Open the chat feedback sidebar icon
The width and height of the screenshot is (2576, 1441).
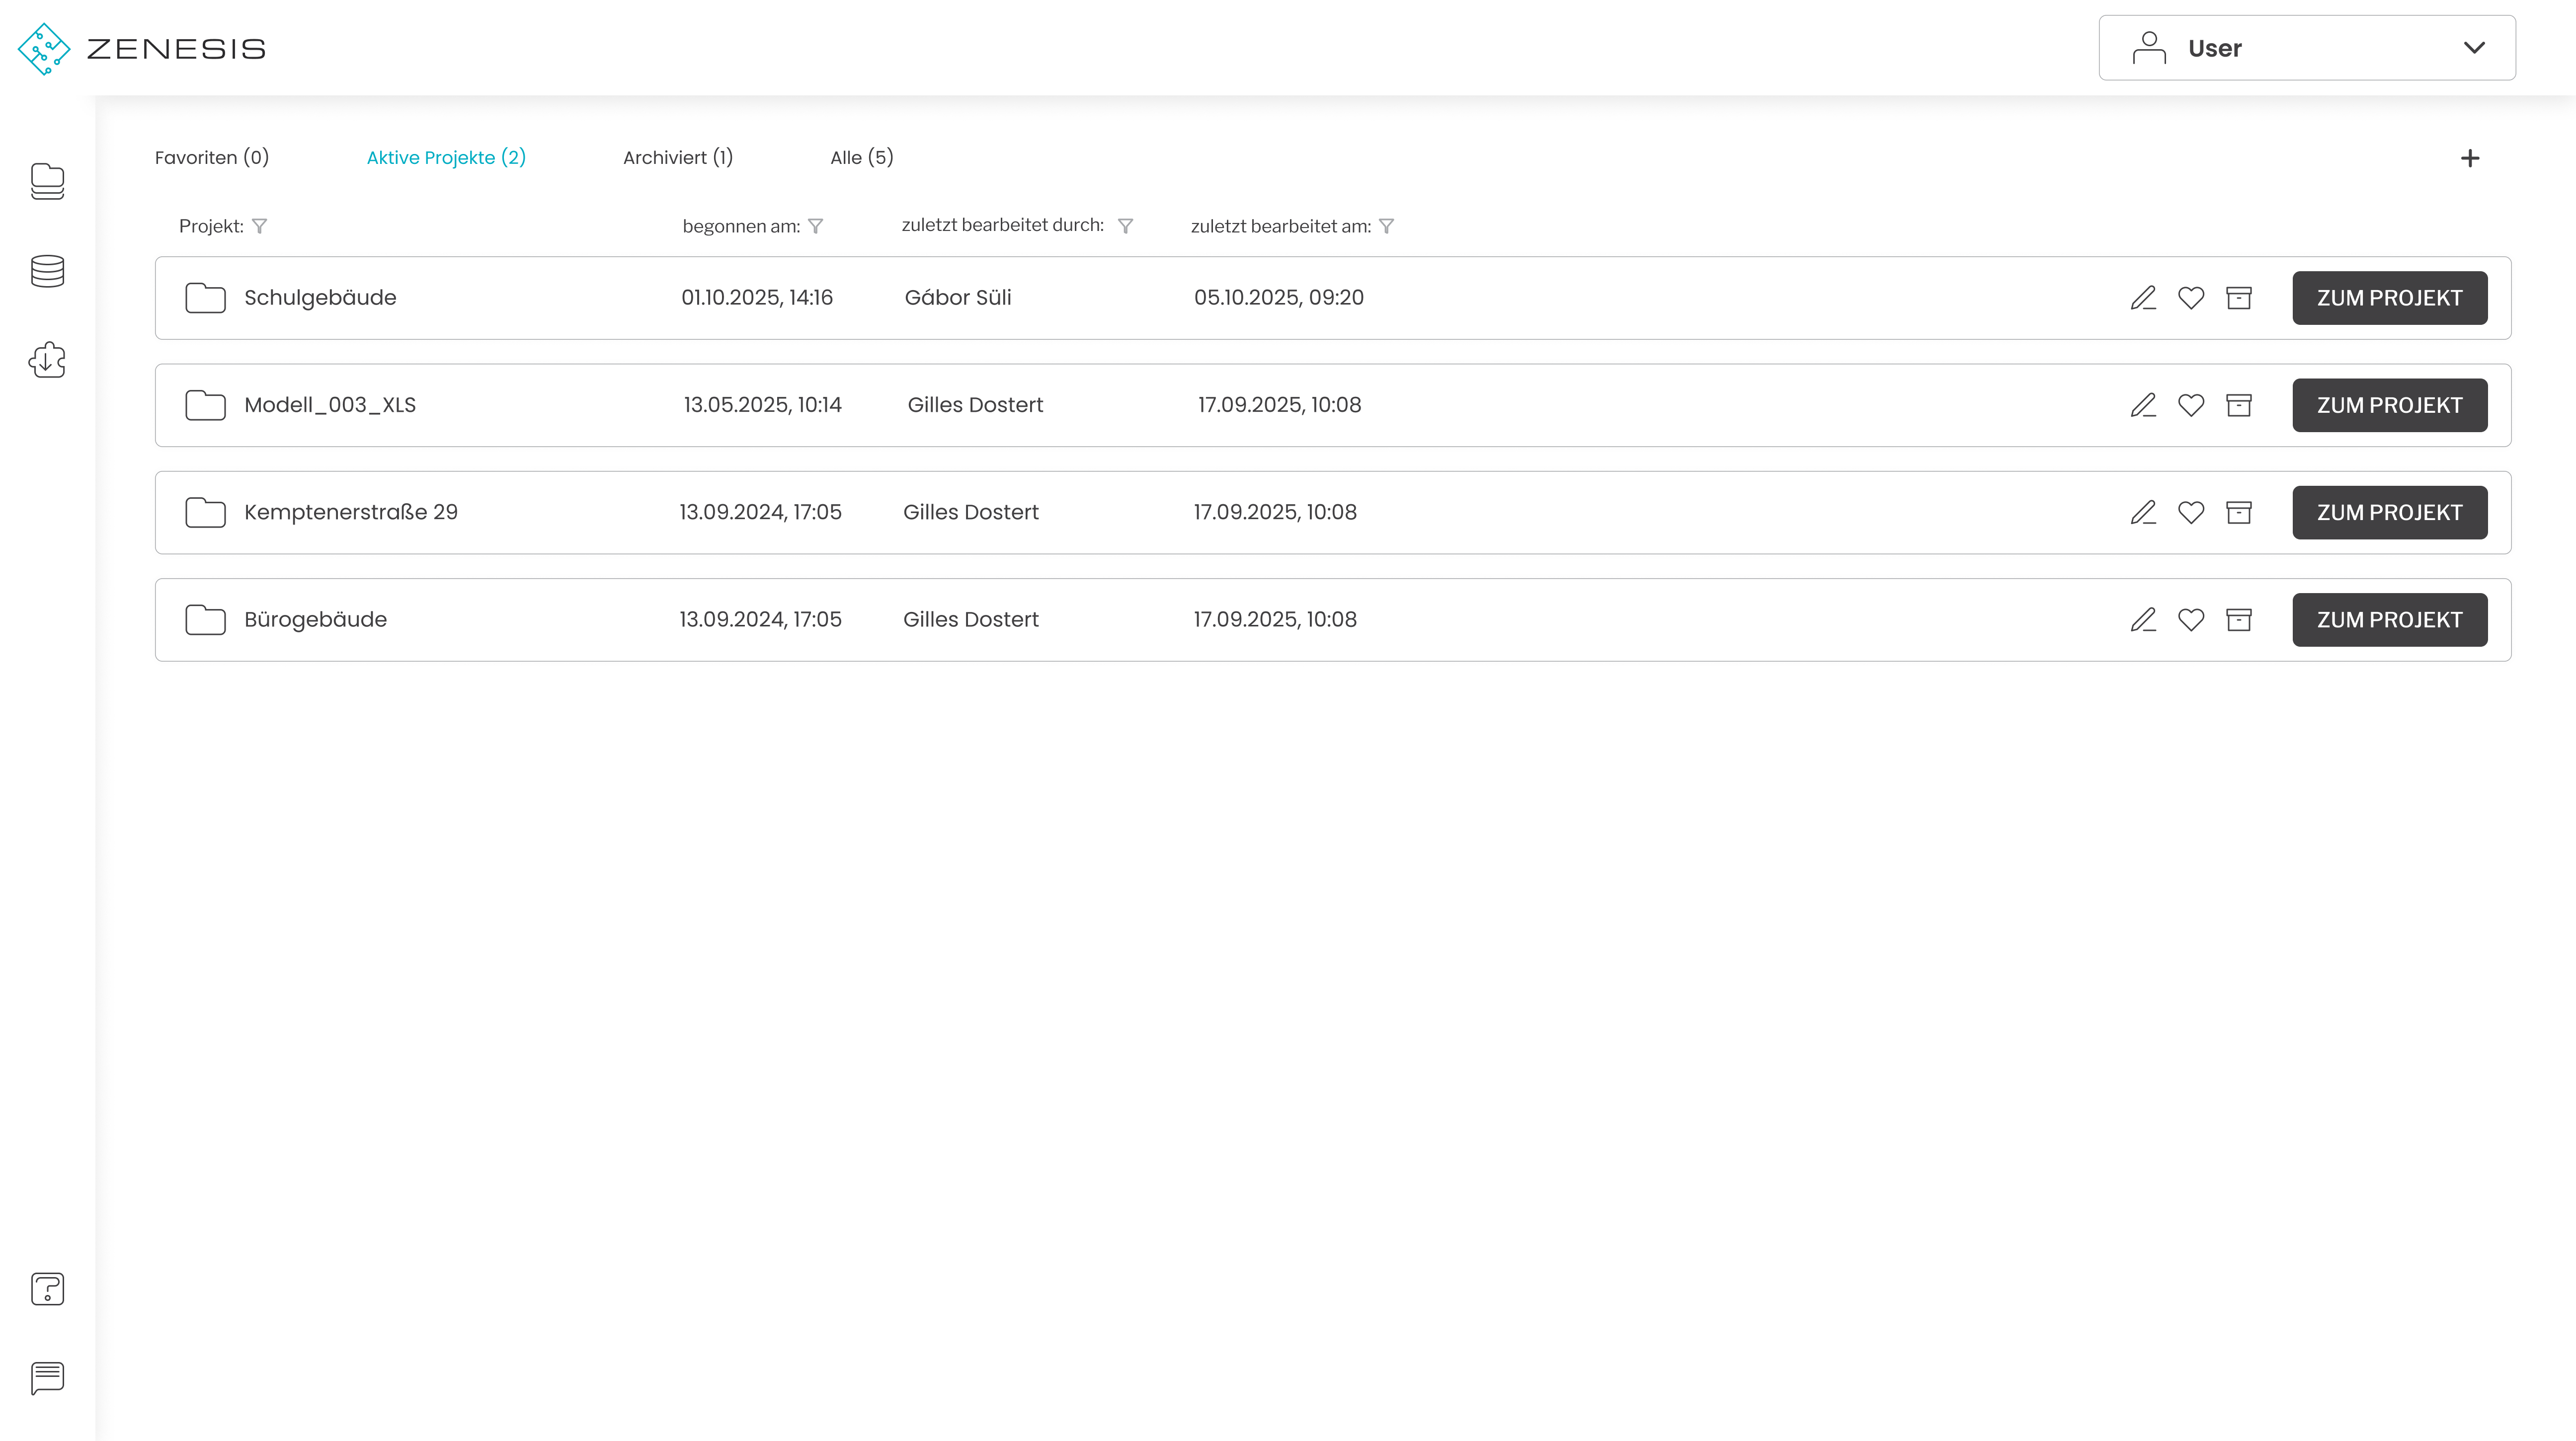click(x=47, y=1377)
